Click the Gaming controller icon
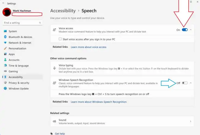The height and width of the screenshot is (135, 200). point(5,72)
